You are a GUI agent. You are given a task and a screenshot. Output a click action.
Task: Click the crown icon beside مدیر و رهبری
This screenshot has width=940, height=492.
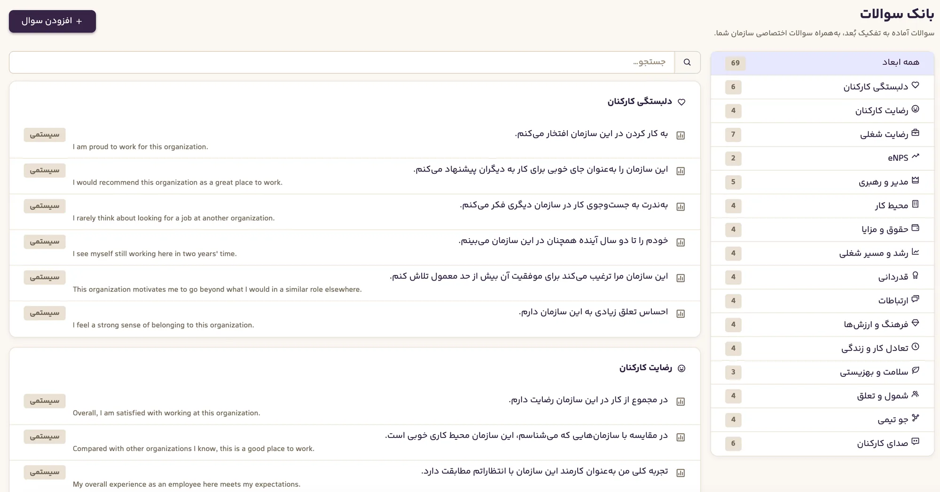pos(915,180)
